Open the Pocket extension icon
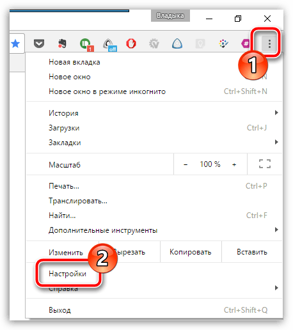This screenshot has height=330, width=293. coord(39,43)
